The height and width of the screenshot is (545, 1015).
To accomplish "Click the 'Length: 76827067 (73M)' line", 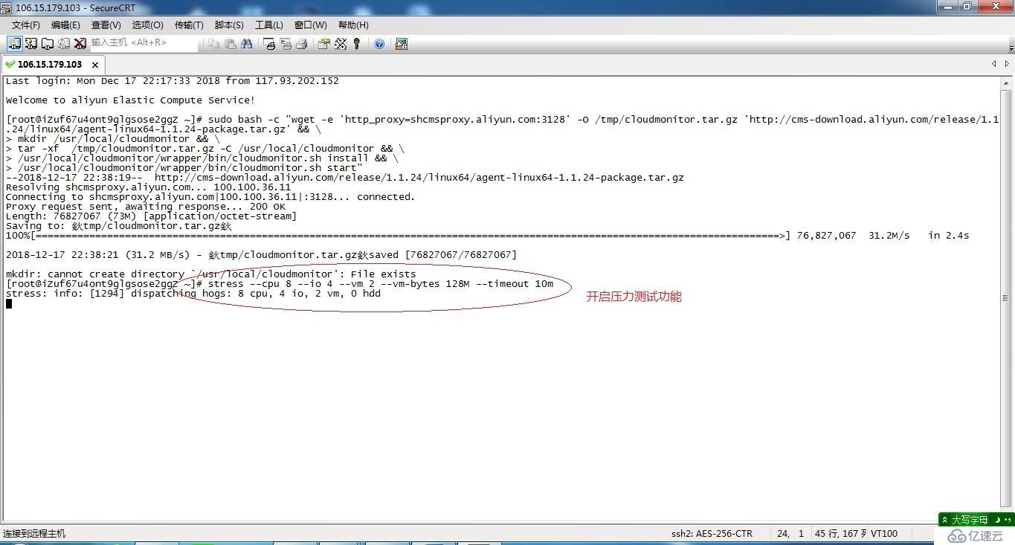I will (x=151, y=216).
